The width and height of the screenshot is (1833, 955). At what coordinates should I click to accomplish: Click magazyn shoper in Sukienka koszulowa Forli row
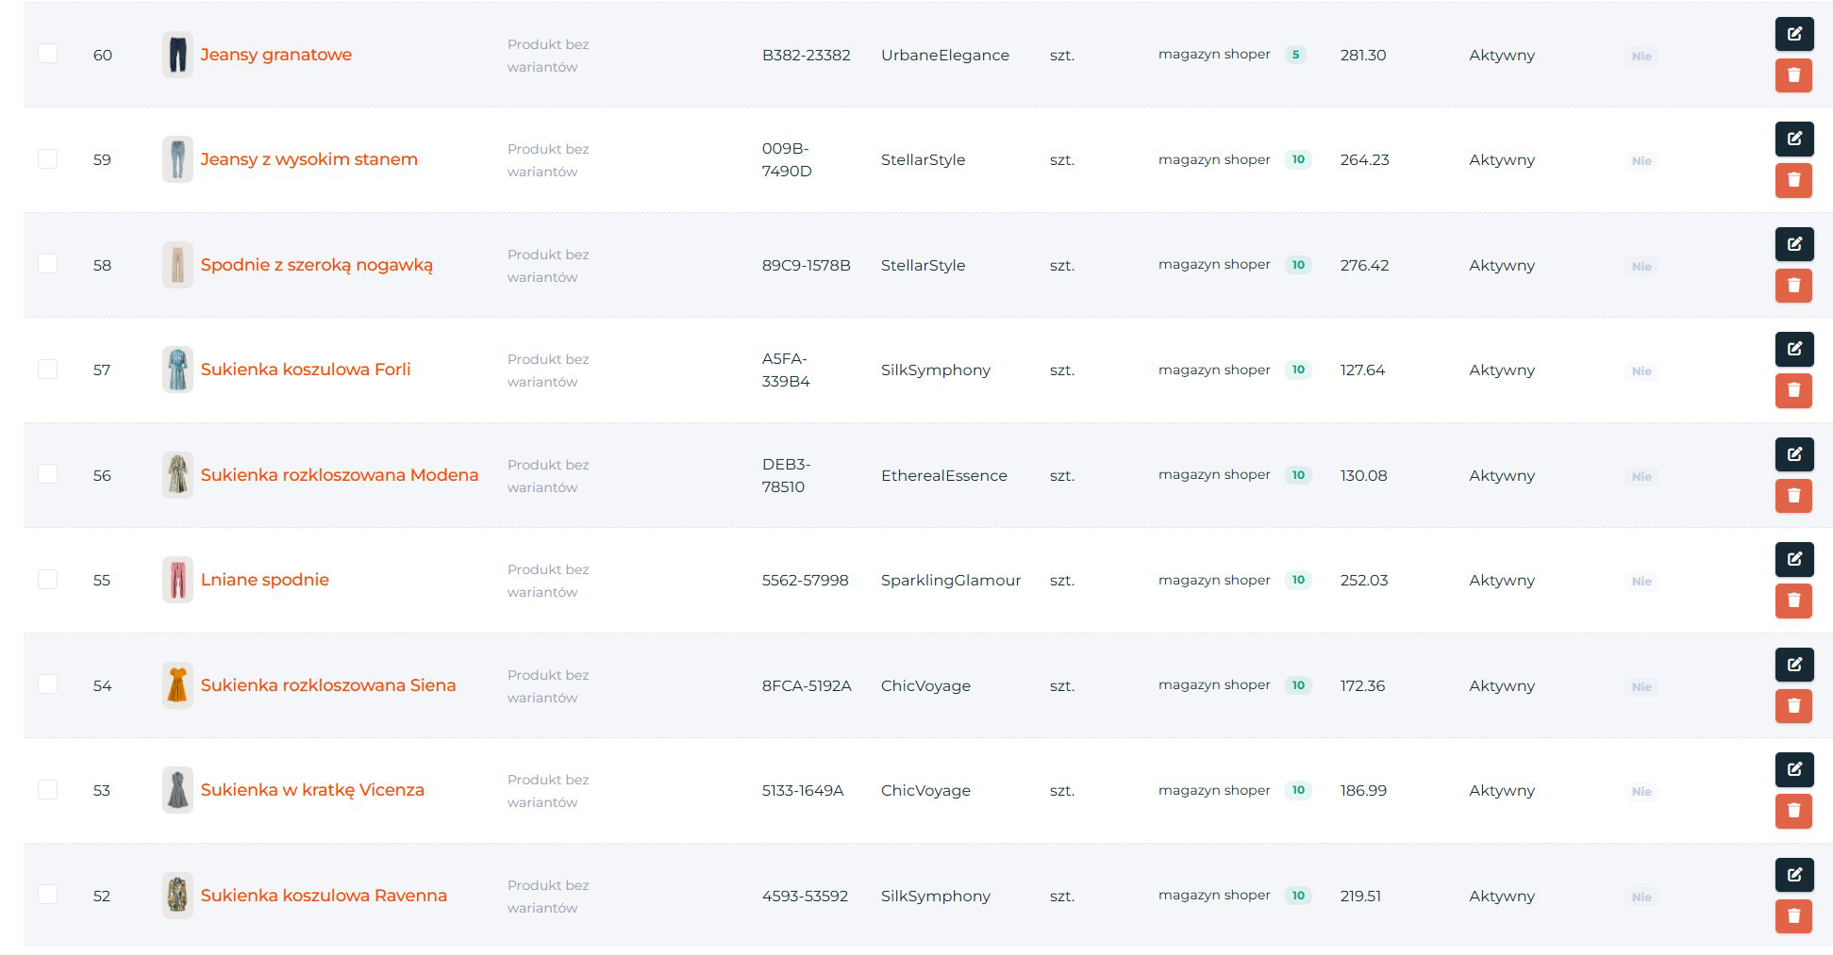point(1214,370)
